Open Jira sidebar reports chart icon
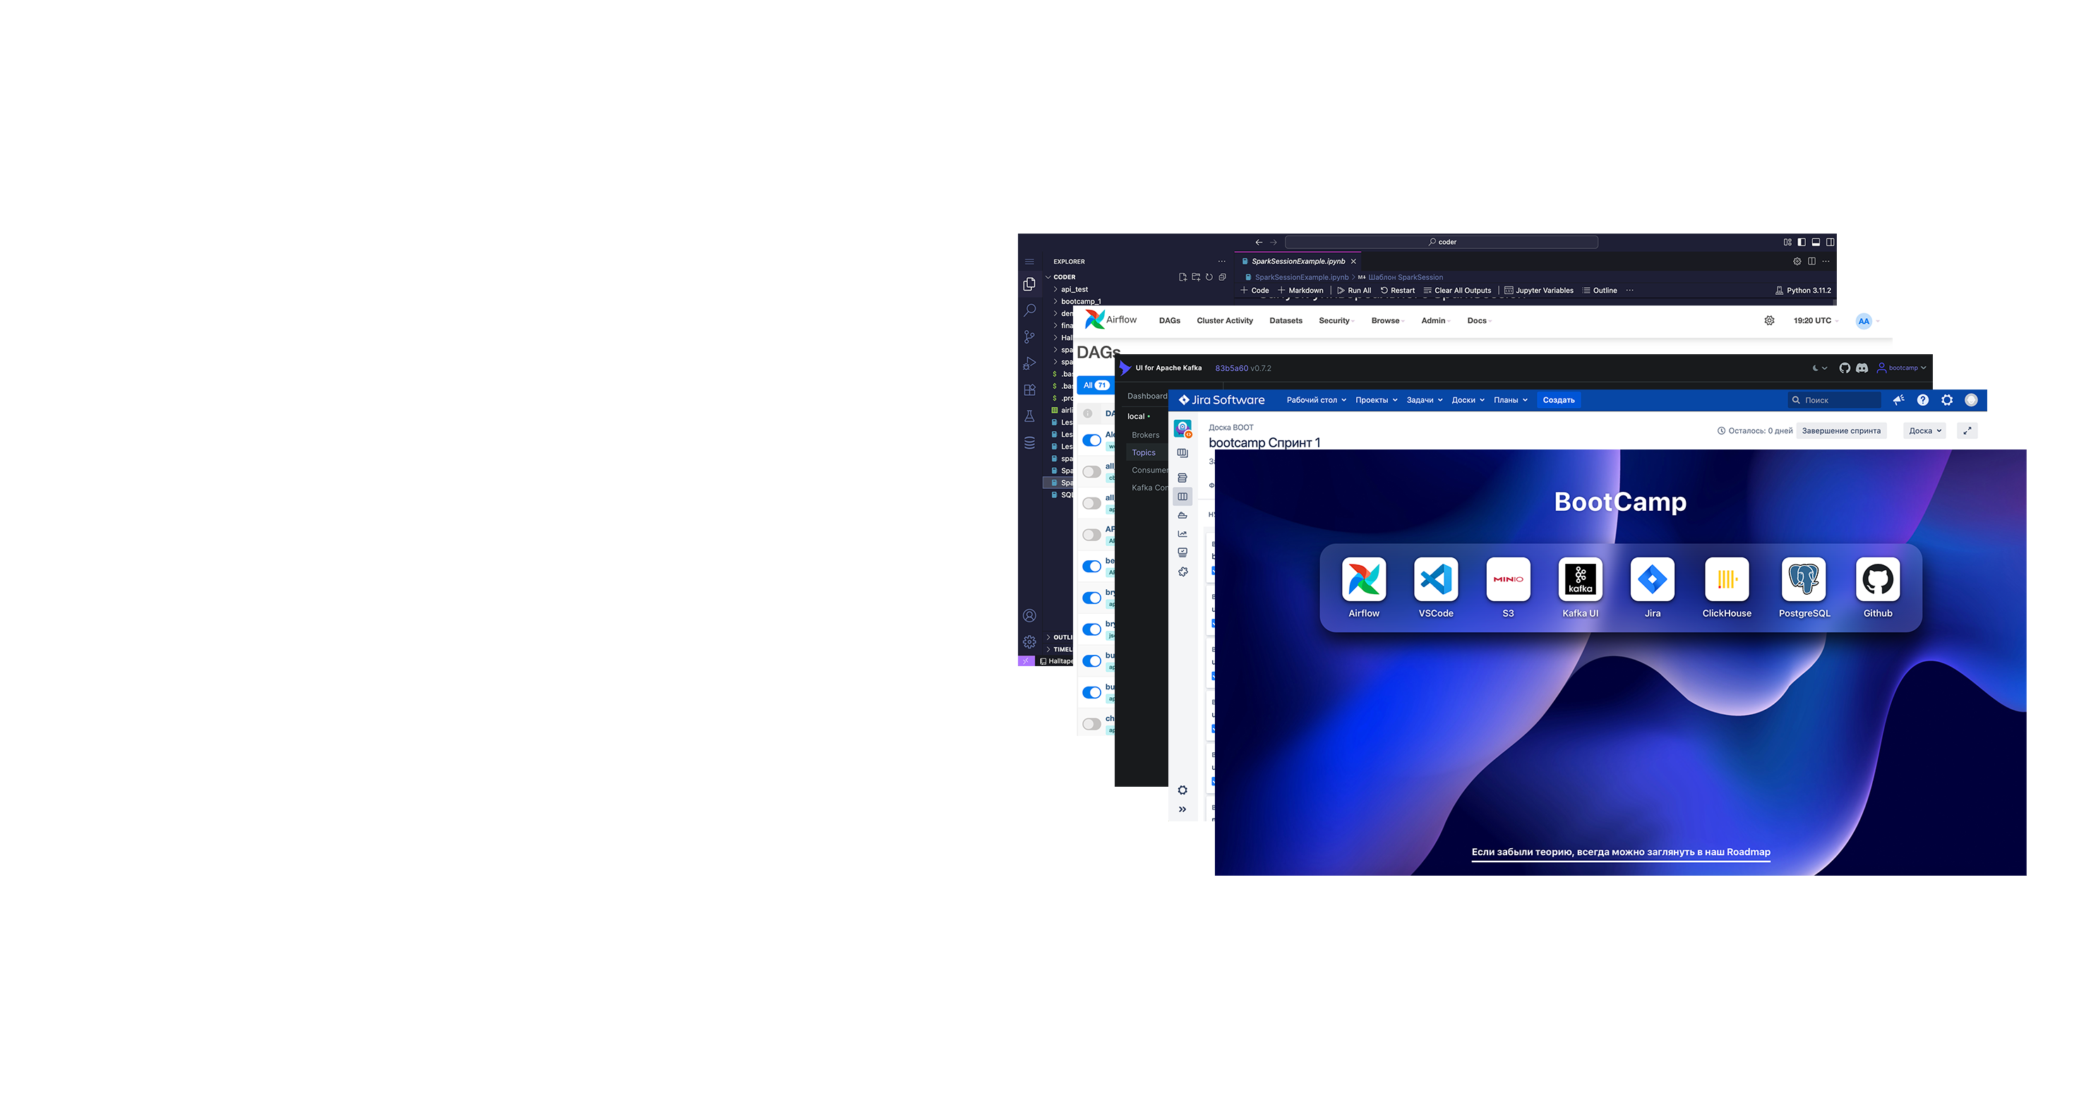 click(1182, 534)
